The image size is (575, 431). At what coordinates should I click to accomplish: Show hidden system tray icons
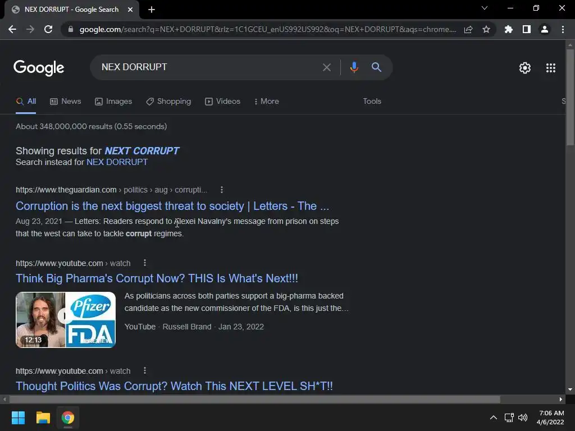click(x=494, y=418)
